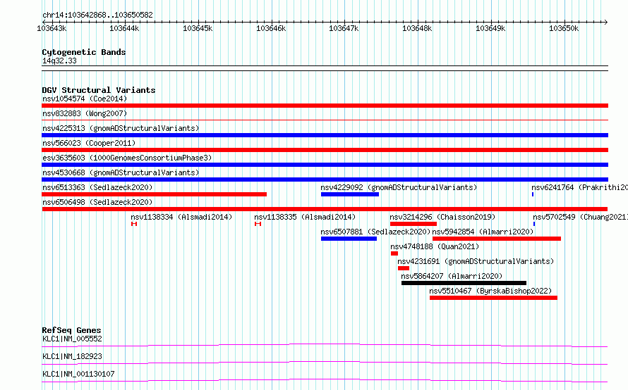Open nsv5942854 (Almarri2020) label
Image resolution: width=628 pixels, height=390 pixels.
(x=483, y=232)
